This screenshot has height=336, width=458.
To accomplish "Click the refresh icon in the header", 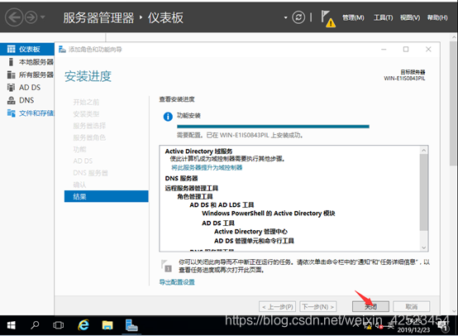I will [298, 17].
